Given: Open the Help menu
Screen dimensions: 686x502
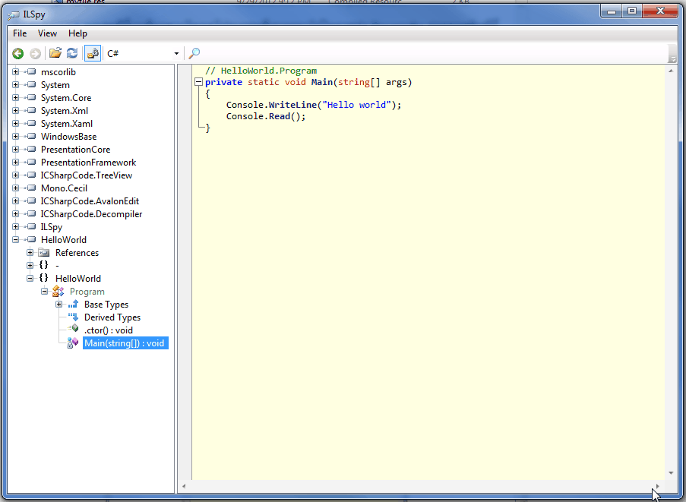Looking at the screenshot, I should click(77, 33).
